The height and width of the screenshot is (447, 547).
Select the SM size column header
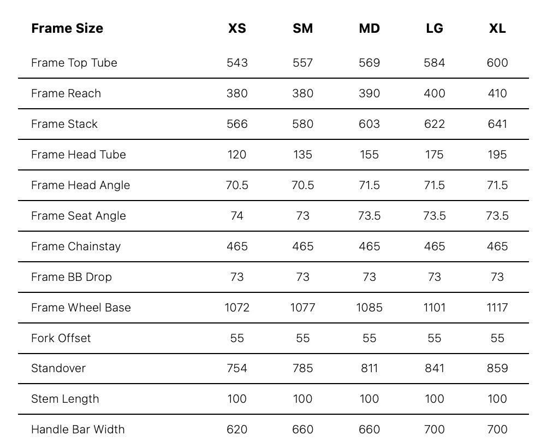click(x=303, y=28)
